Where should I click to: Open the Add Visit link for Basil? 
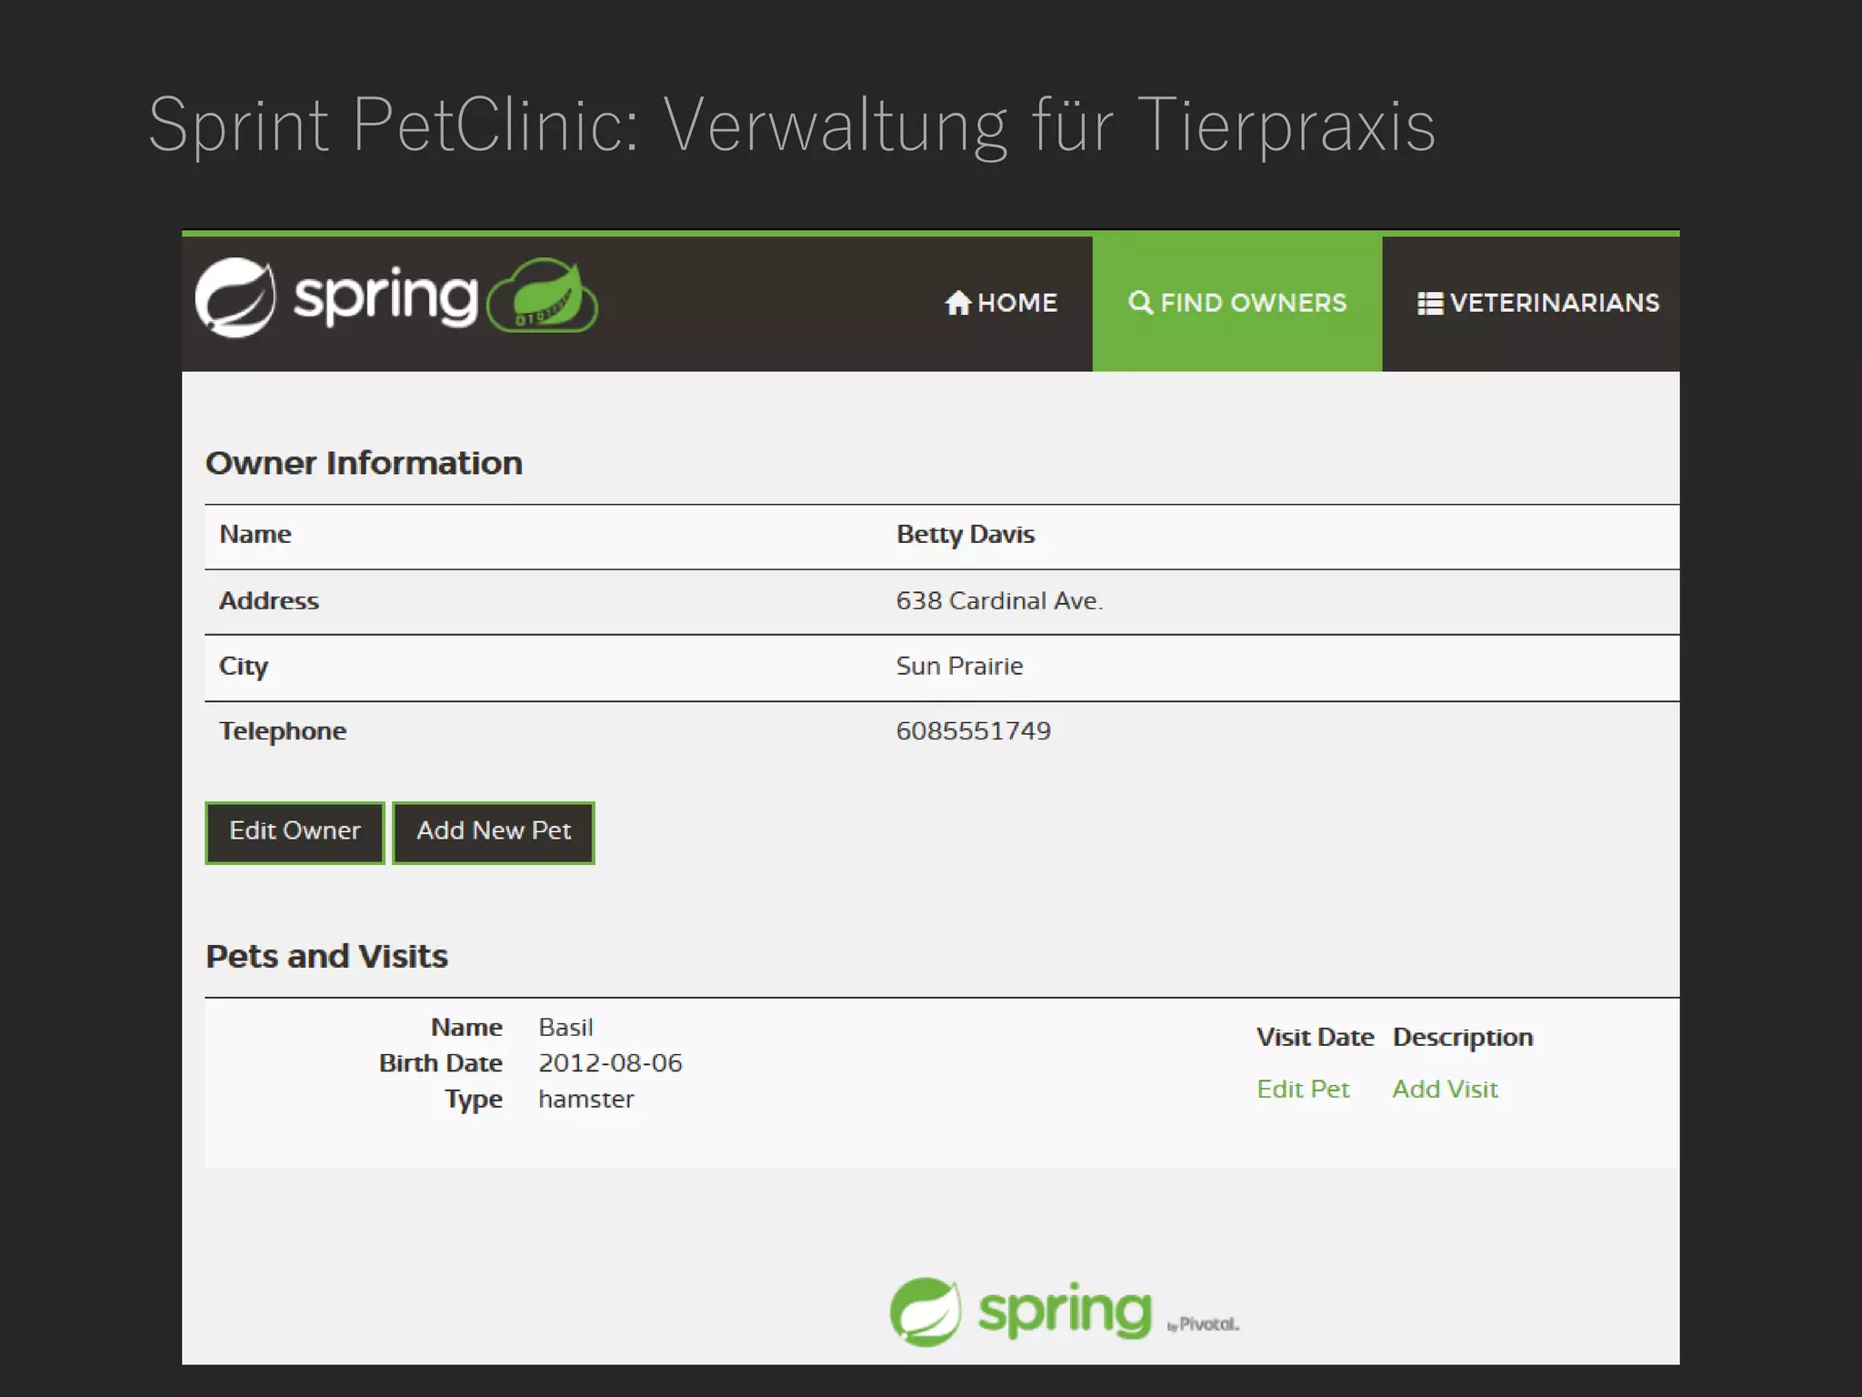[1445, 1089]
